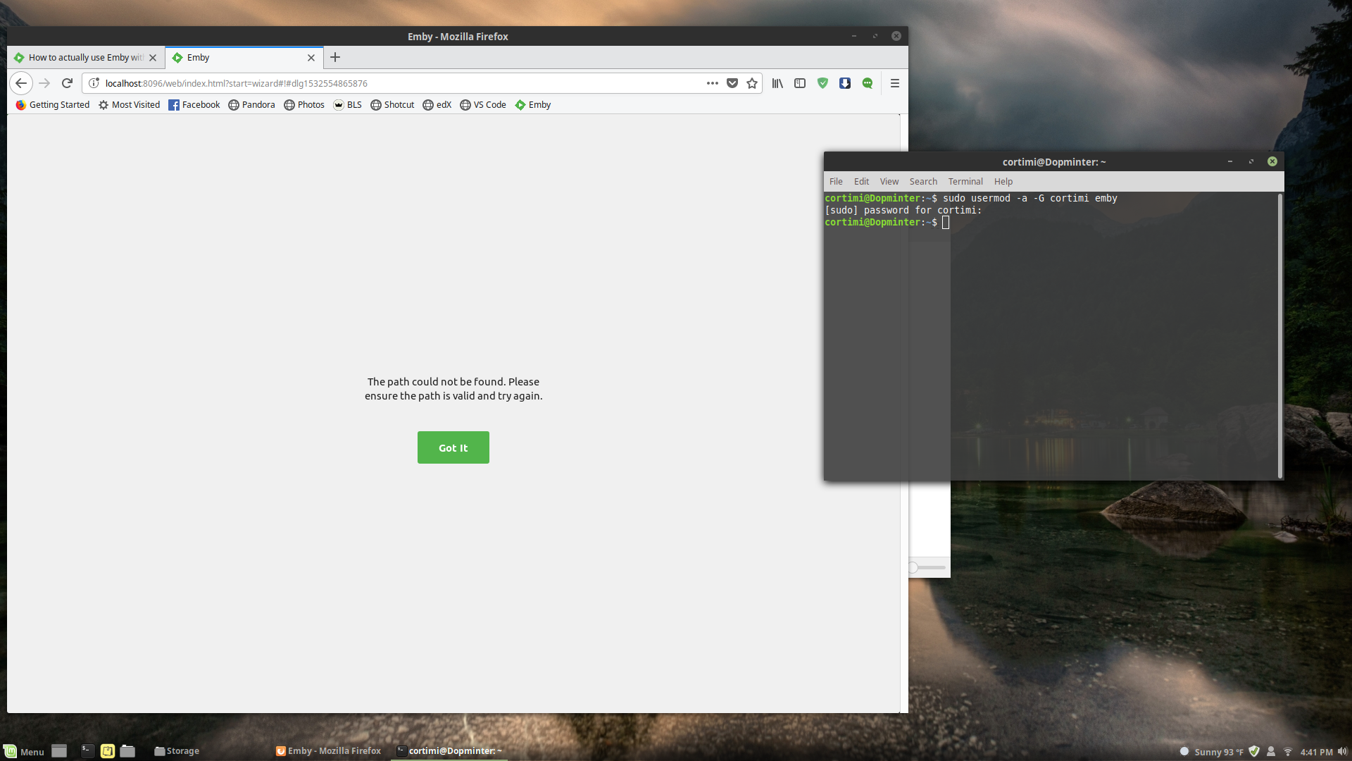Open the Linux Mint Menu button
The height and width of the screenshot is (761, 1352).
(x=24, y=751)
